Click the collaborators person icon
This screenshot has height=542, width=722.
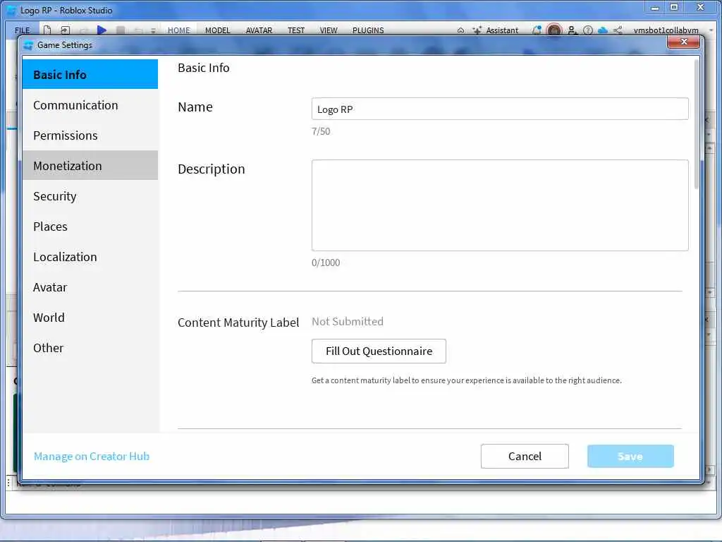[x=571, y=30]
